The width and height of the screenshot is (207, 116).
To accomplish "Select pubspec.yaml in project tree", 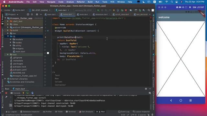I will (19, 70).
